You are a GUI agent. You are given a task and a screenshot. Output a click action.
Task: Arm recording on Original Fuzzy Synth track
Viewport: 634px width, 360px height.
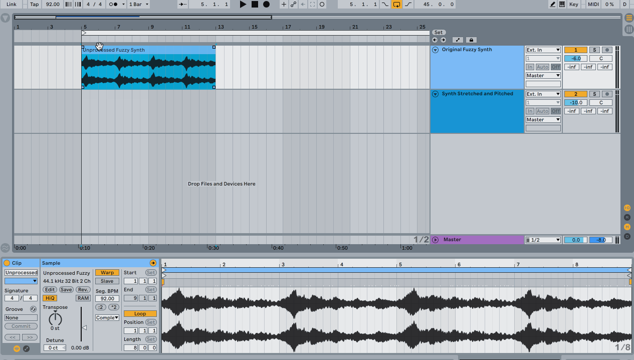(607, 50)
